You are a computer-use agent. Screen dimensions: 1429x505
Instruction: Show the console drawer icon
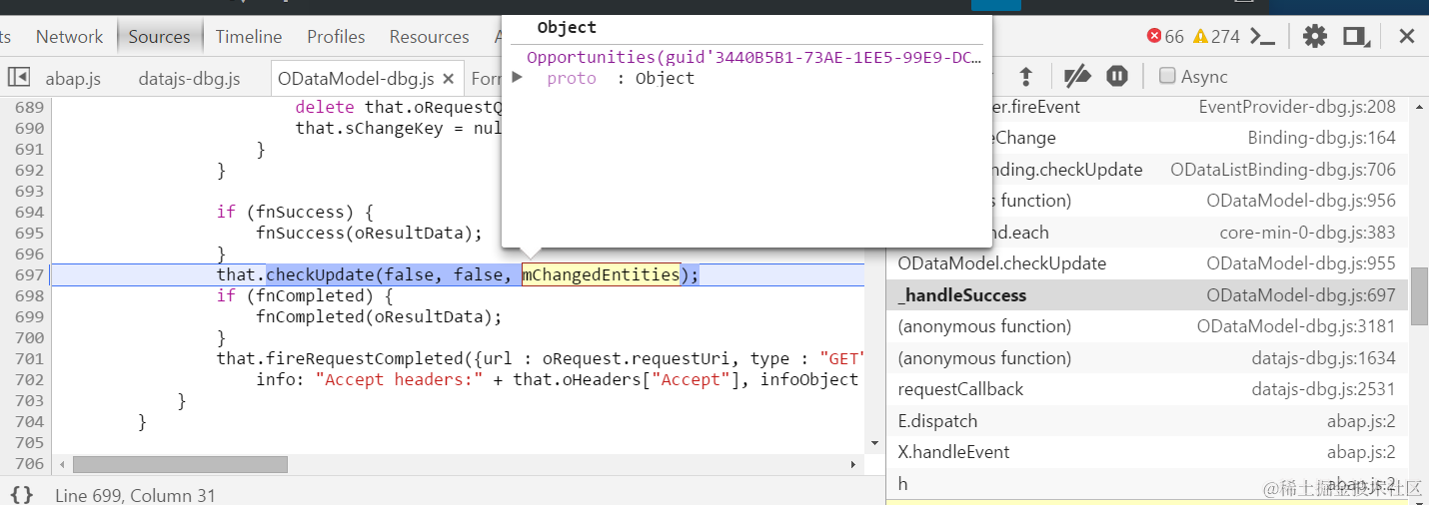click(1263, 37)
